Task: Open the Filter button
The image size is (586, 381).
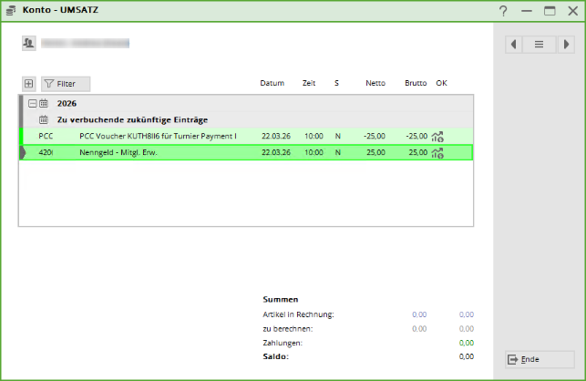Action: (x=65, y=83)
